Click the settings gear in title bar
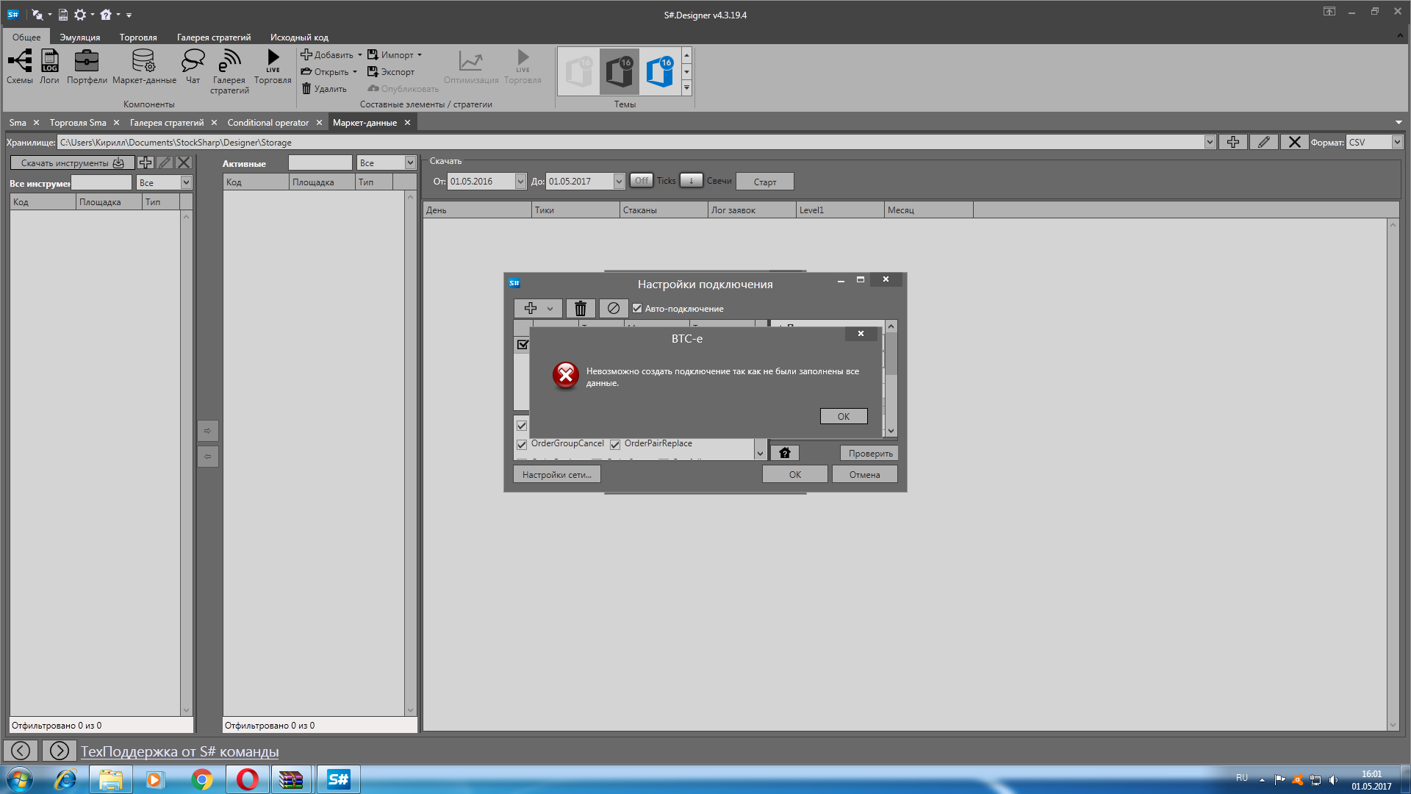Image resolution: width=1411 pixels, height=794 pixels. coord(80,15)
